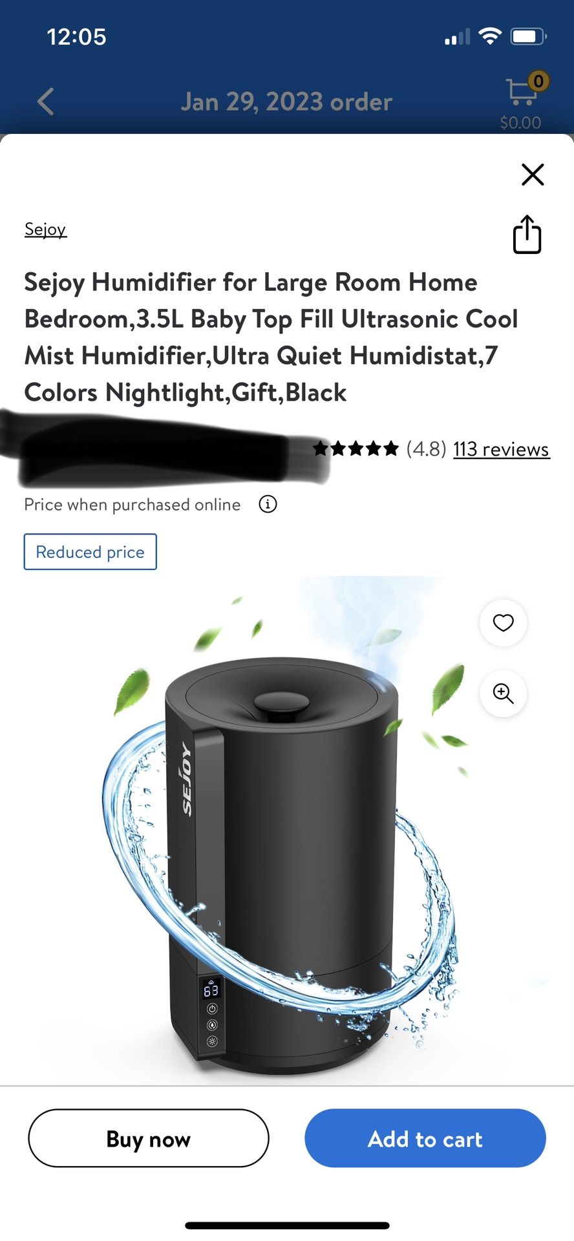This screenshot has width=574, height=1241.
Task: Tap the Buy now button
Action: coord(149,1138)
